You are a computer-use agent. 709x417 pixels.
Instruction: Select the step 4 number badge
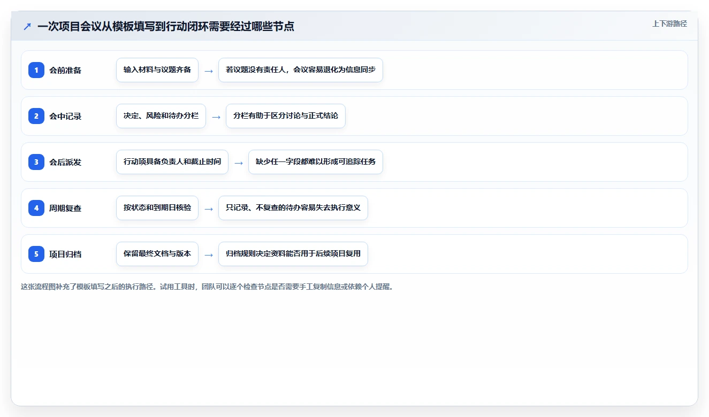pyautogui.click(x=36, y=208)
